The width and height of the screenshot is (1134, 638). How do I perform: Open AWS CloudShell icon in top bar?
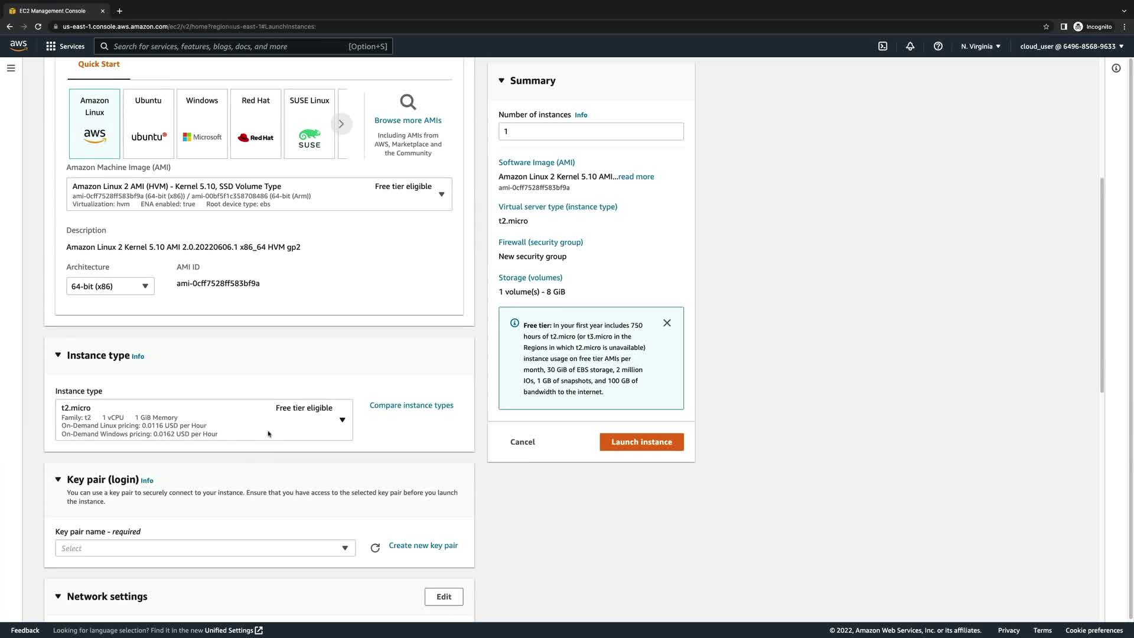click(x=882, y=46)
